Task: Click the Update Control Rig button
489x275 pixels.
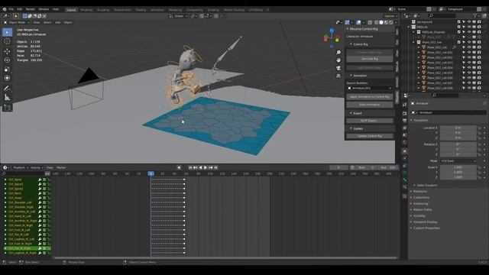Action: click(x=370, y=136)
